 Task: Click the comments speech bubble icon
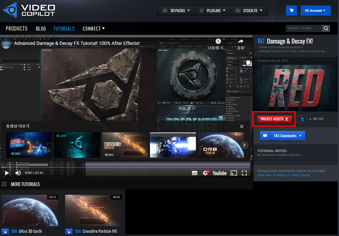265,136
